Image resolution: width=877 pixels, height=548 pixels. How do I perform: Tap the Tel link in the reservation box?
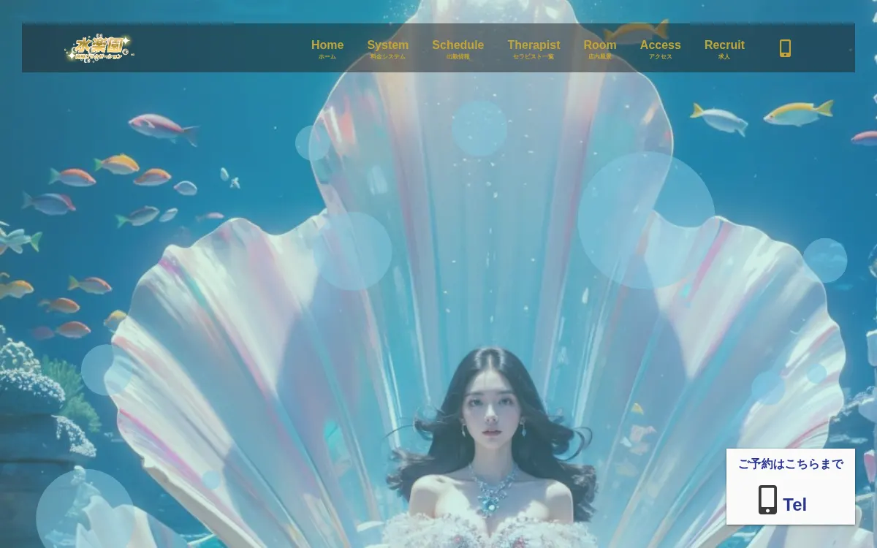pos(794,505)
